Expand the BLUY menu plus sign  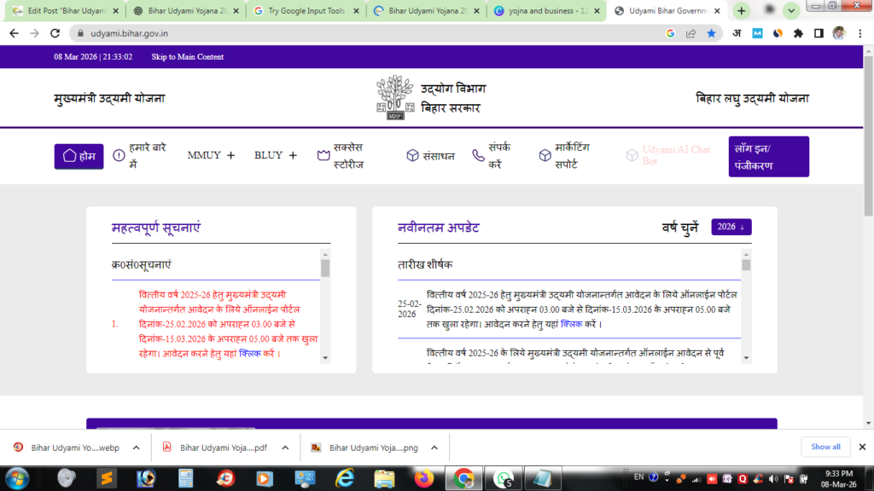(x=293, y=155)
